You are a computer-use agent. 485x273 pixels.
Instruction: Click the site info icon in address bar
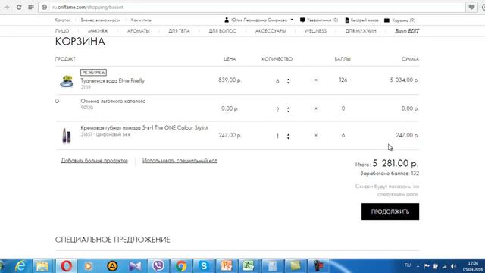point(44,7)
